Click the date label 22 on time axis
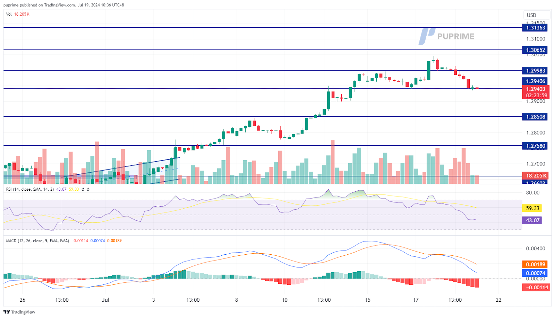This screenshot has height=318, width=555. pyautogui.click(x=498, y=300)
